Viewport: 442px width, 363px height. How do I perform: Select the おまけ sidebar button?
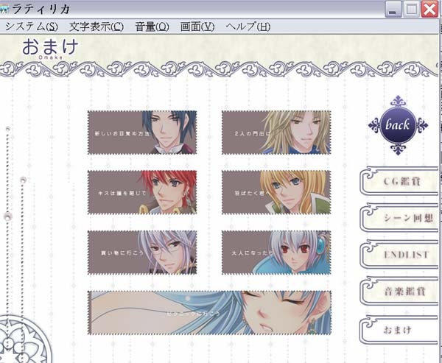(399, 329)
